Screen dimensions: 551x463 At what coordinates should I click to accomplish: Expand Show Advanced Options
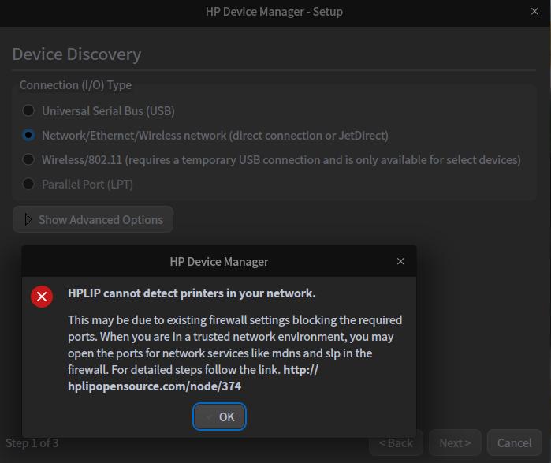point(93,219)
